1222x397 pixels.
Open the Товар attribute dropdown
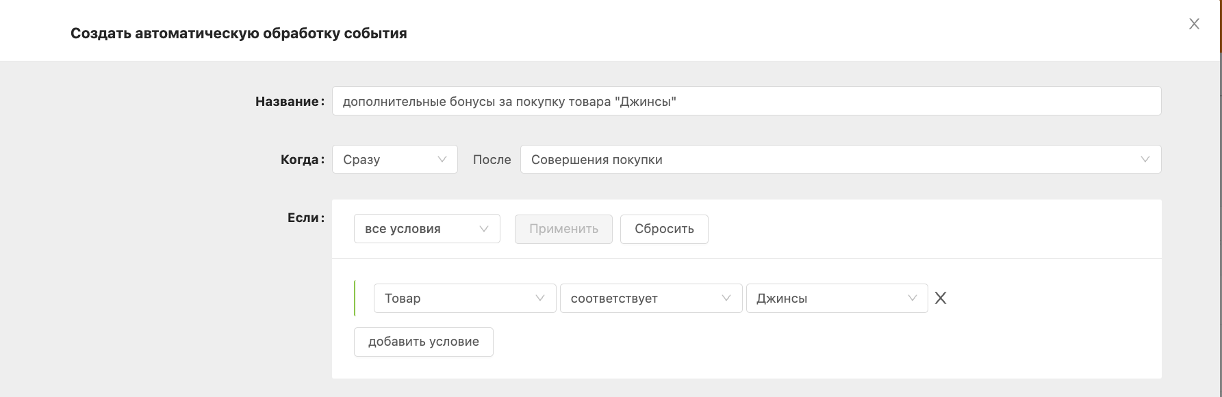(x=465, y=299)
